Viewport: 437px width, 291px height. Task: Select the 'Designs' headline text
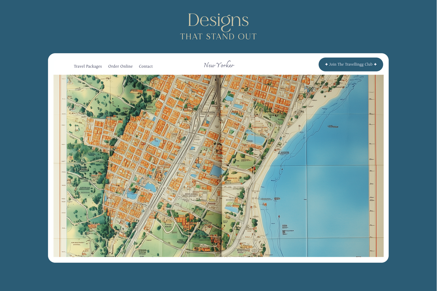pyautogui.click(x=218, y=21)
